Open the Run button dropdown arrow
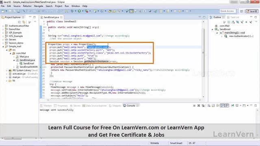 pos(82,11)
